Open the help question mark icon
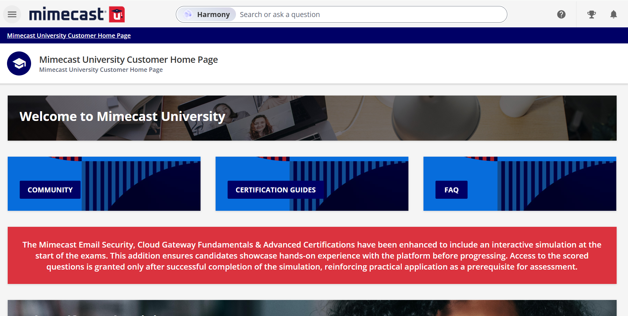The width and height of the screenshot is (628, 316). [x=561, y=14]
